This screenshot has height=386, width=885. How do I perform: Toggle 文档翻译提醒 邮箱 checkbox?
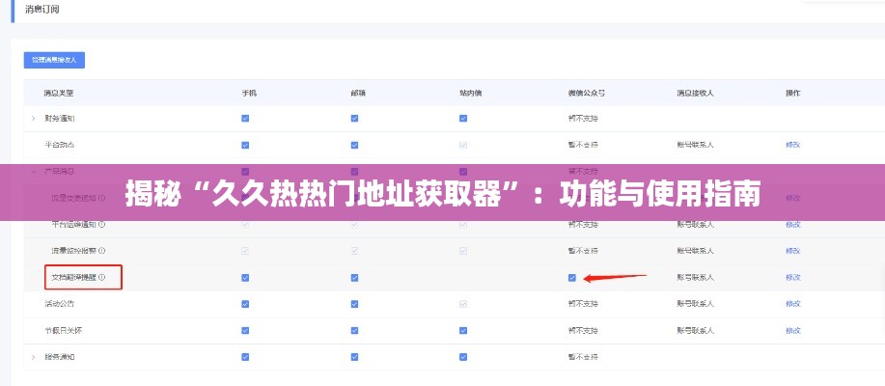[354, 277]
